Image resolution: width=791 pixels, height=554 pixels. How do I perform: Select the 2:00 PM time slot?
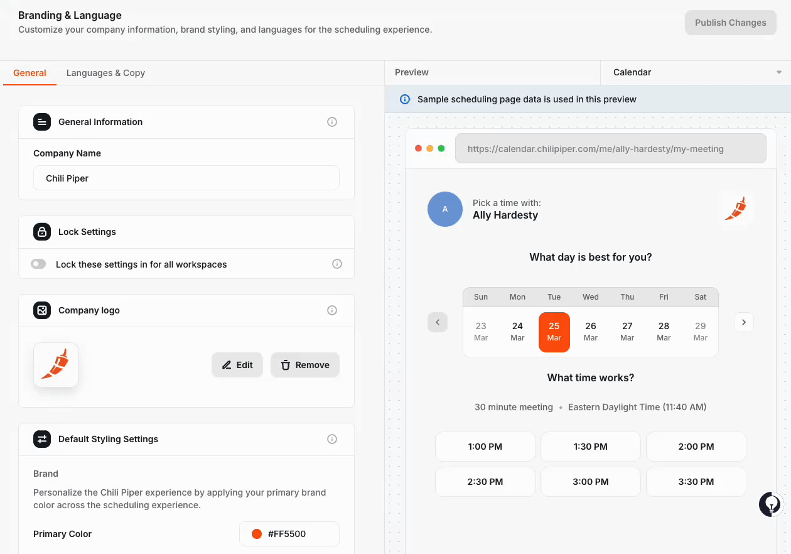point(696,447)
